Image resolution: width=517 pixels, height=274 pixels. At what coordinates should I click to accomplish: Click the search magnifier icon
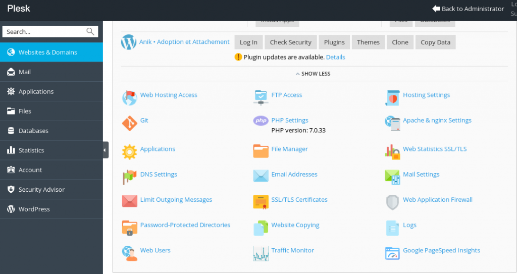click(90, 32)
